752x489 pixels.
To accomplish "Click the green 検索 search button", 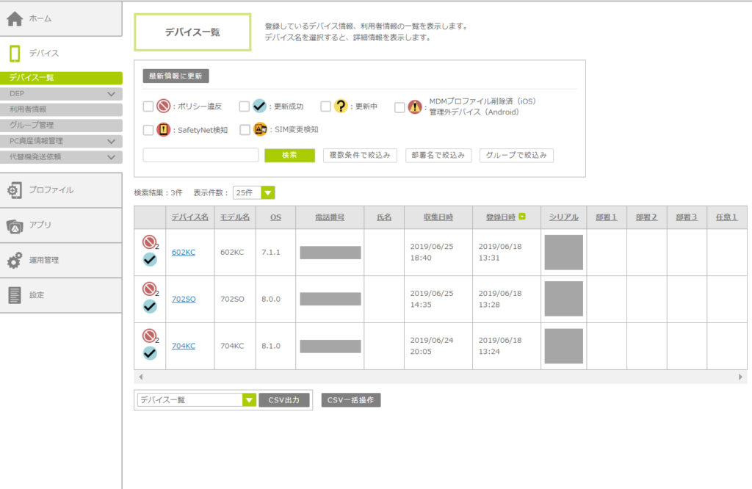I will (x=289, y=156).
